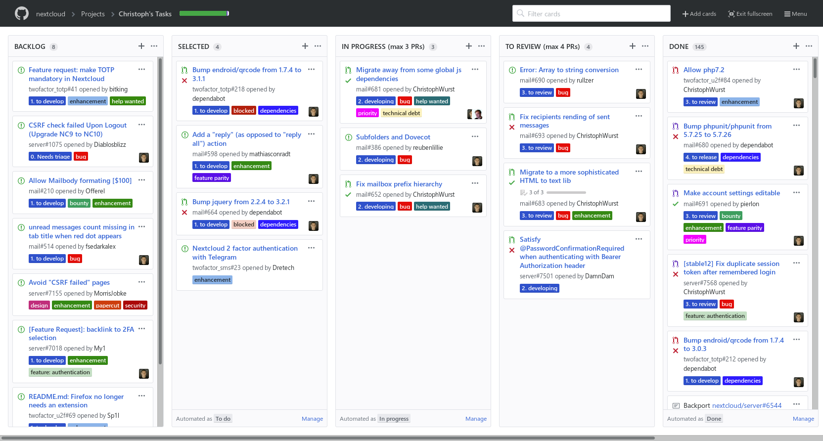Add a card to BACKLOG column
The height and width of the screenshot is (441, 823).
pos(141,46)
